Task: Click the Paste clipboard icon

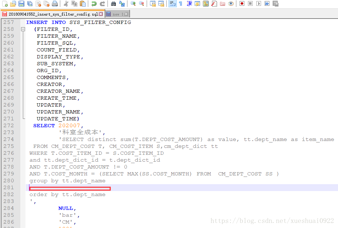Action: click(x=84, y=4)
